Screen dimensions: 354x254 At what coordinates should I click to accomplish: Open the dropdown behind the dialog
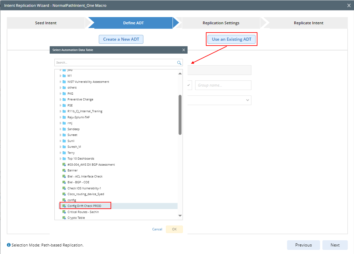(x=247, y=100)
